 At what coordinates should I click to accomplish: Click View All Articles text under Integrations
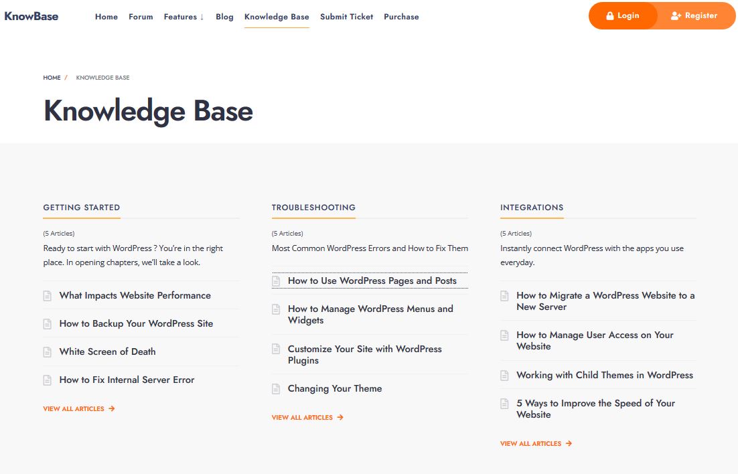click(530, 443)
